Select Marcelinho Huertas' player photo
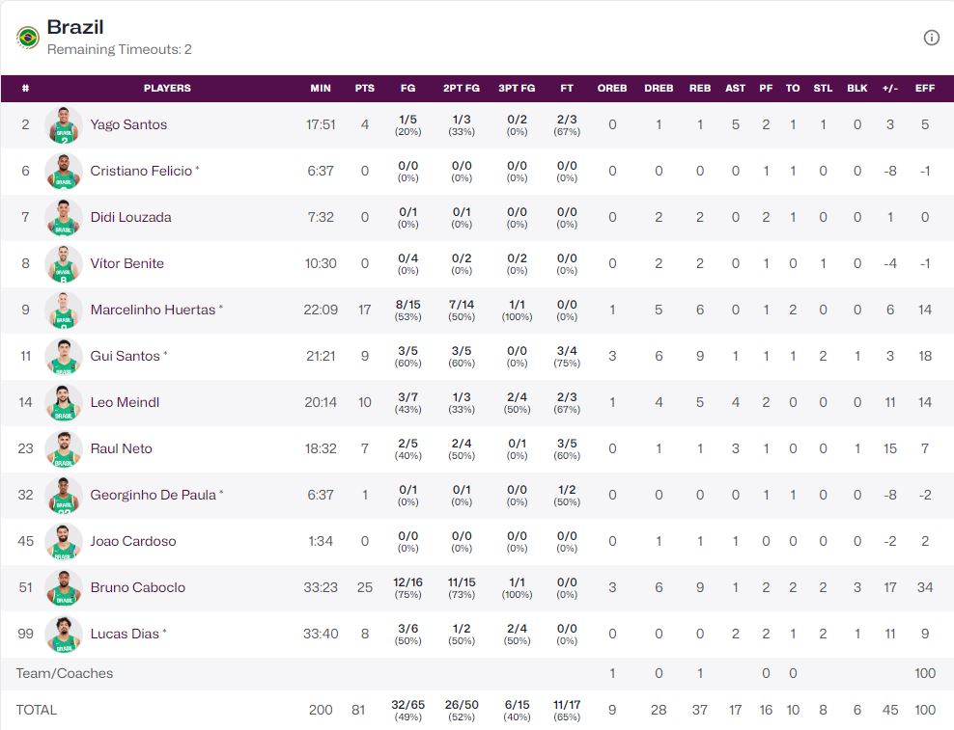 (64, 311)
